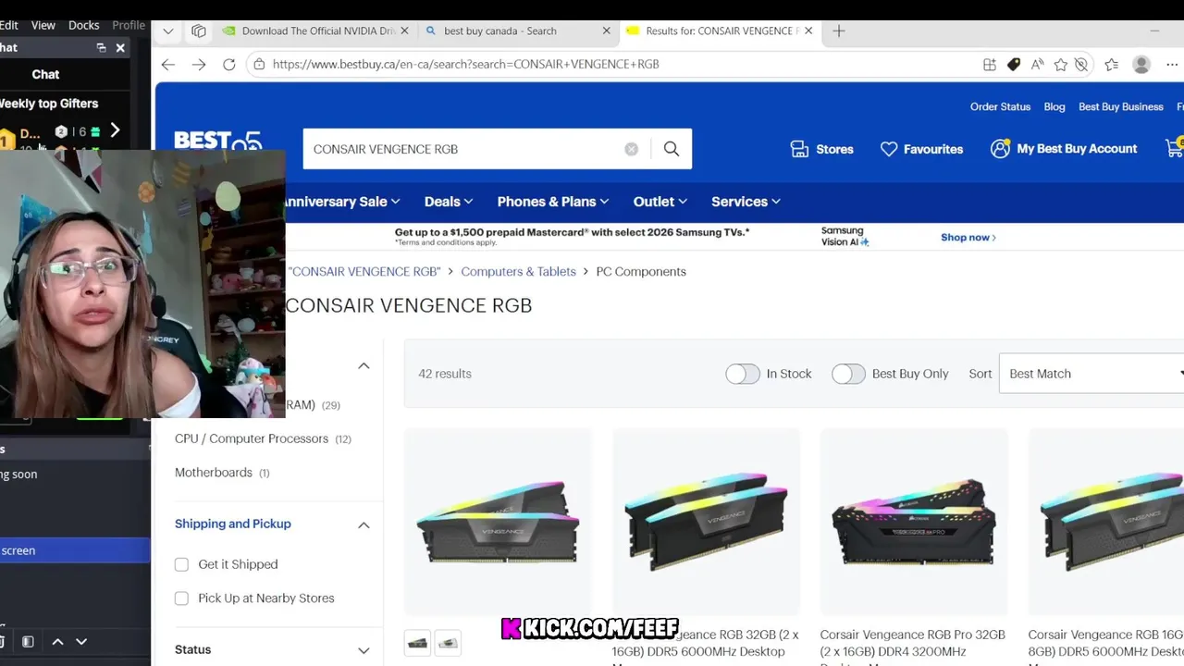Open Corsair Vengeance RGB Pro 32GB product image
The image size is (1184, 666).
click(914, 522)
